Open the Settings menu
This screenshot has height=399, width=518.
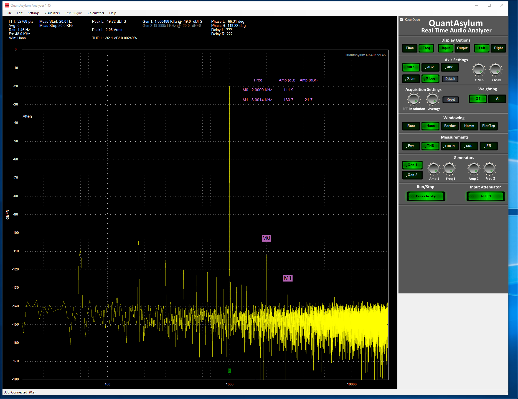tap(34, 13)
